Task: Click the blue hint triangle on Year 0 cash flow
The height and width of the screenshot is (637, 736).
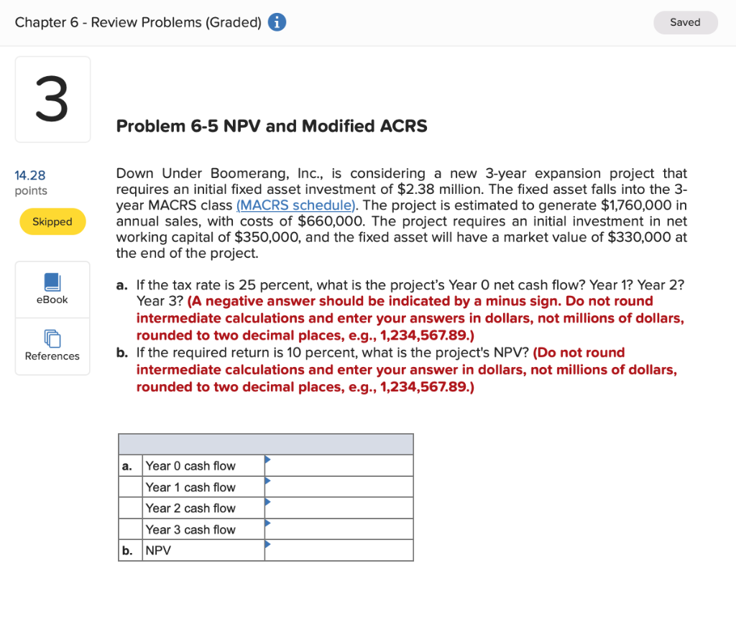Action: click(269, 460)
